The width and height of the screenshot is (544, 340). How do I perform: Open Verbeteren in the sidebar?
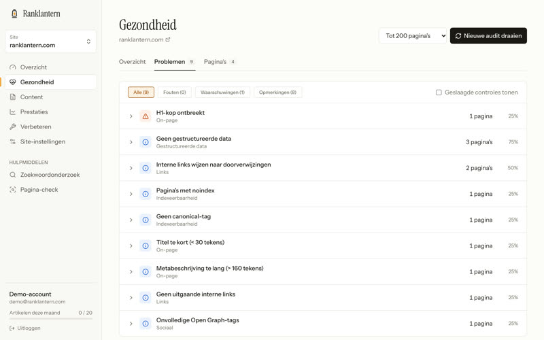pos(50,127)
